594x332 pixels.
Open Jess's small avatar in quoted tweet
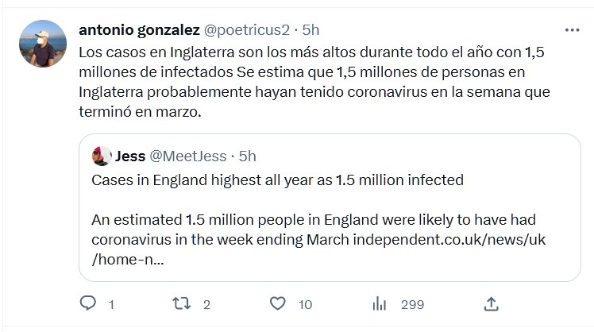point(101,156)
